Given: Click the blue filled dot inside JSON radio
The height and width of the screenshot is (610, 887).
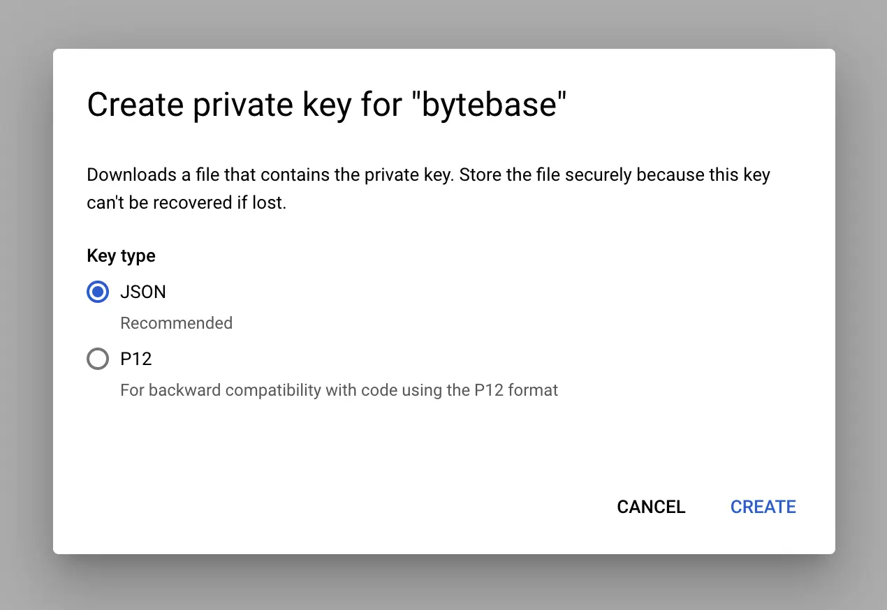Looking at the screenshot, I should click(98, 292).
